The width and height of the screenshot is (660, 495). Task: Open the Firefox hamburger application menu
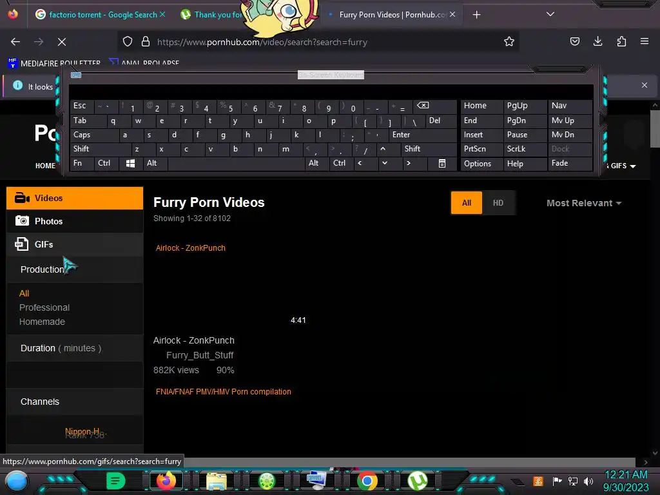[x=645, y=41]
